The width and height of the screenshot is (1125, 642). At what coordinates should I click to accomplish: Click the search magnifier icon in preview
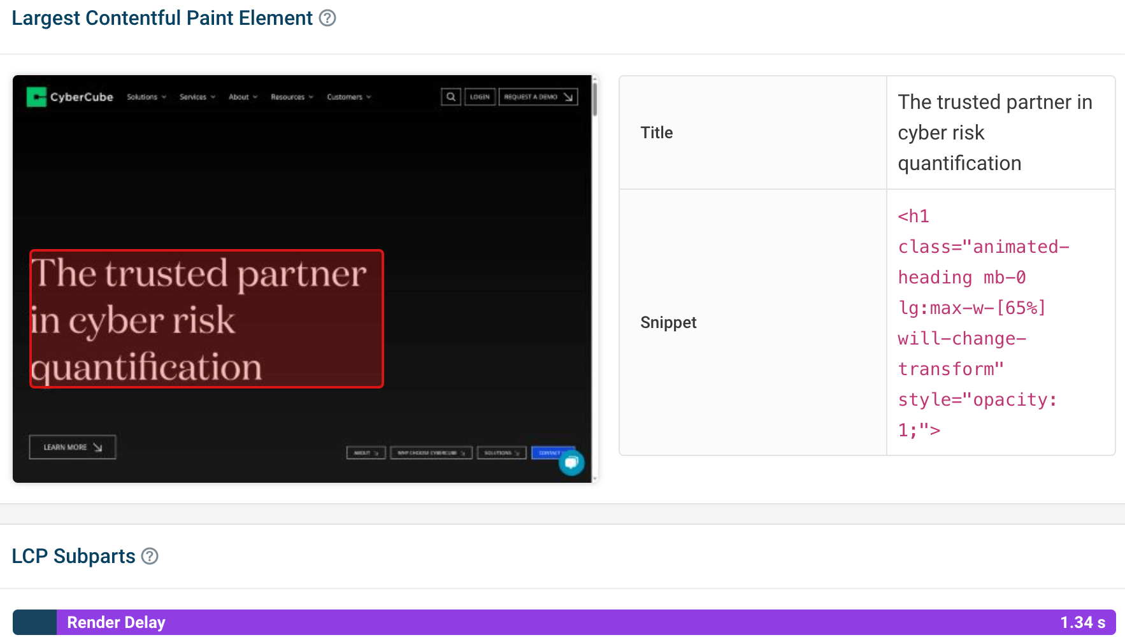(x=451, y=97)
